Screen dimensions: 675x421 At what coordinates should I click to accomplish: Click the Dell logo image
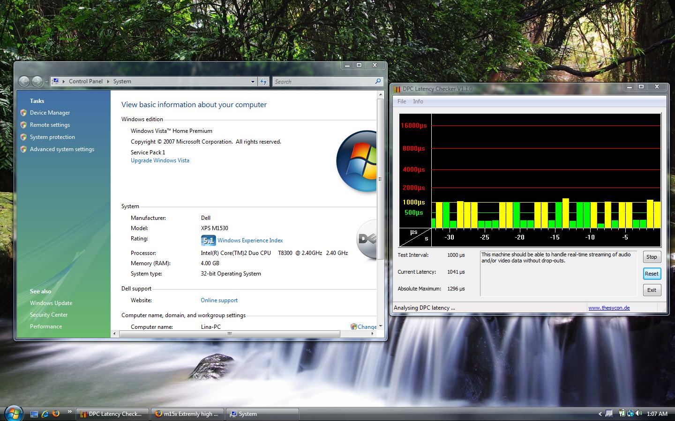click(x=367, y=240)
